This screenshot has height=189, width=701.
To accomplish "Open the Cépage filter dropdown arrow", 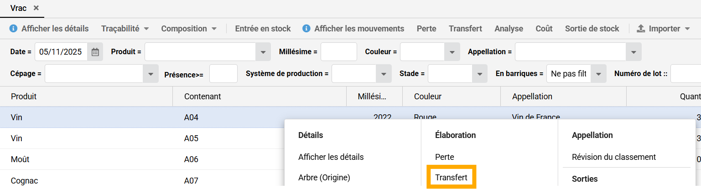I will [151, 74].
